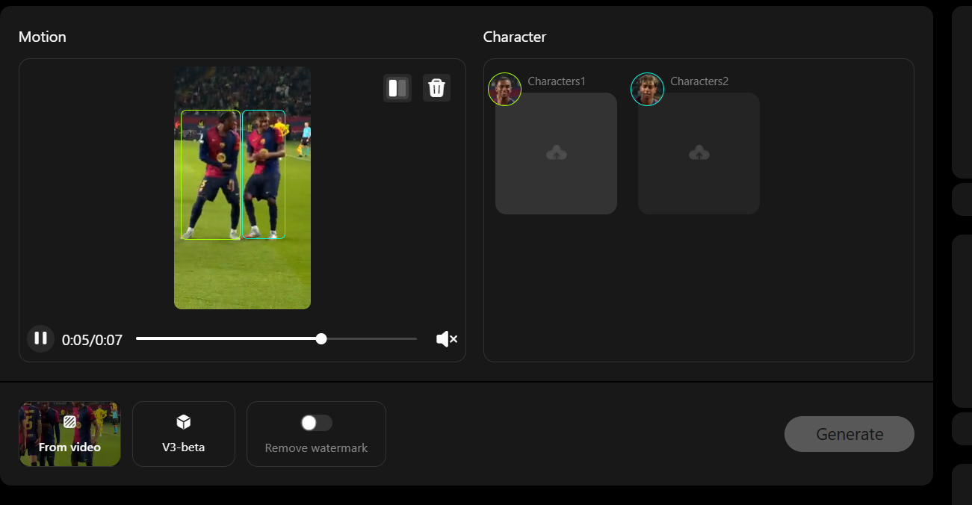Click the Character section heading
972x505 pixels.
(x=515, y=37)
